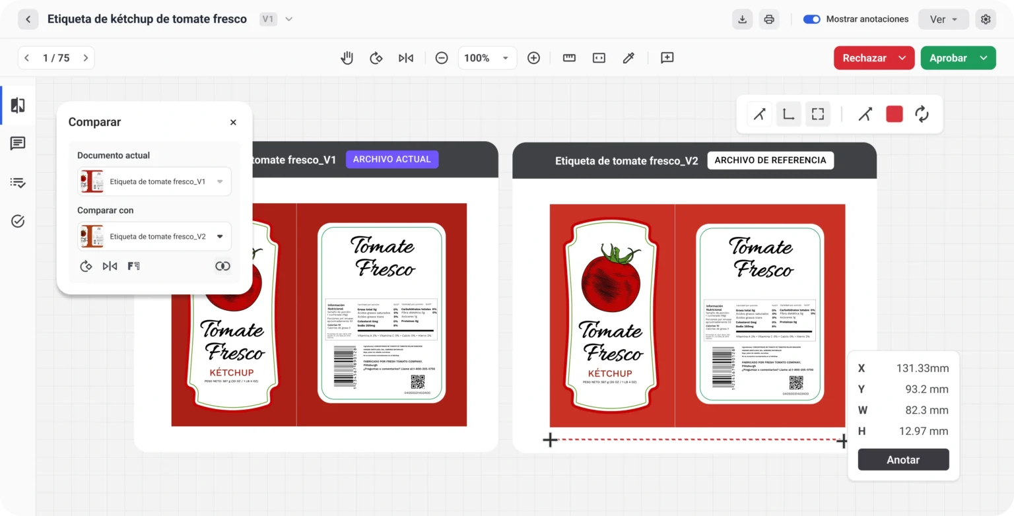Open the settings gear icon

[986, 19]
